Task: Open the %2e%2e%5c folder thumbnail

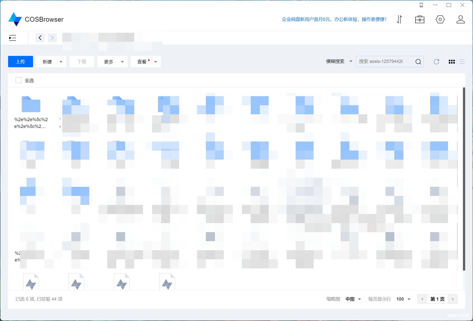Action: [31, 104]
